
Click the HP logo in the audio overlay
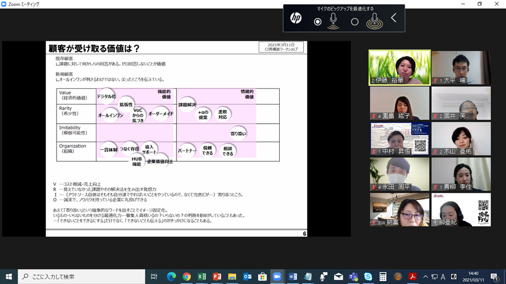coord(296,18)
